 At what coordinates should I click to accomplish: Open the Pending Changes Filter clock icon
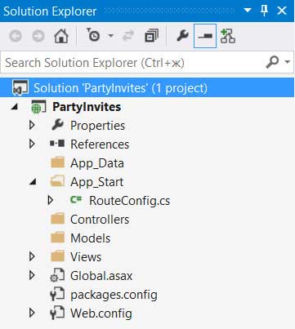93,35
